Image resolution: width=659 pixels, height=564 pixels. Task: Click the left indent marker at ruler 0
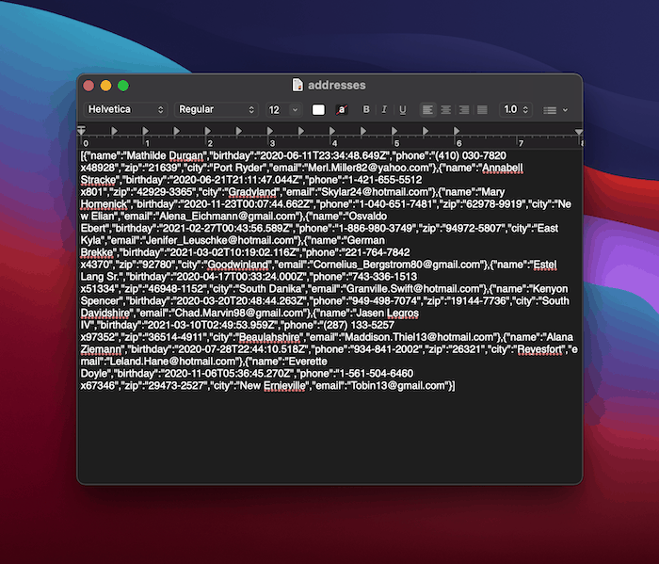click(x=82, y=130)
